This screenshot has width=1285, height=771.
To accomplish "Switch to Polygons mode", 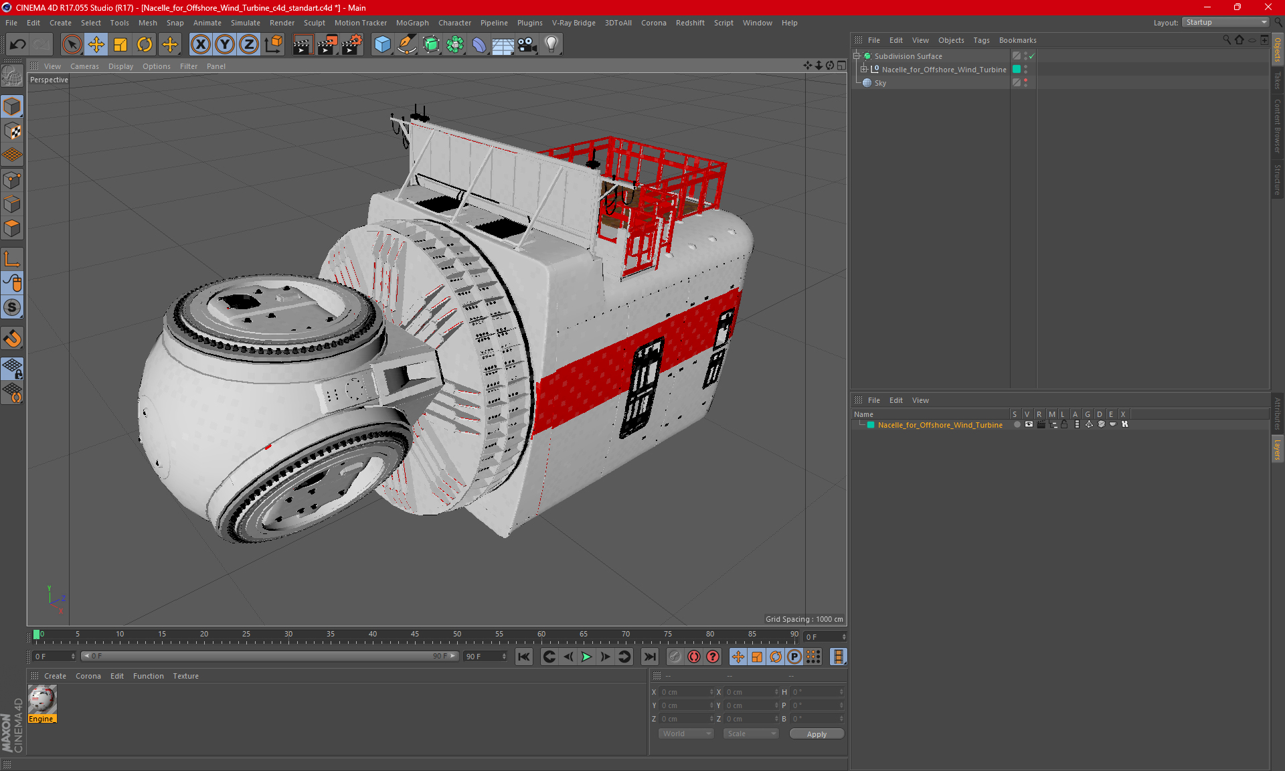I will click(x=12, y=228).
